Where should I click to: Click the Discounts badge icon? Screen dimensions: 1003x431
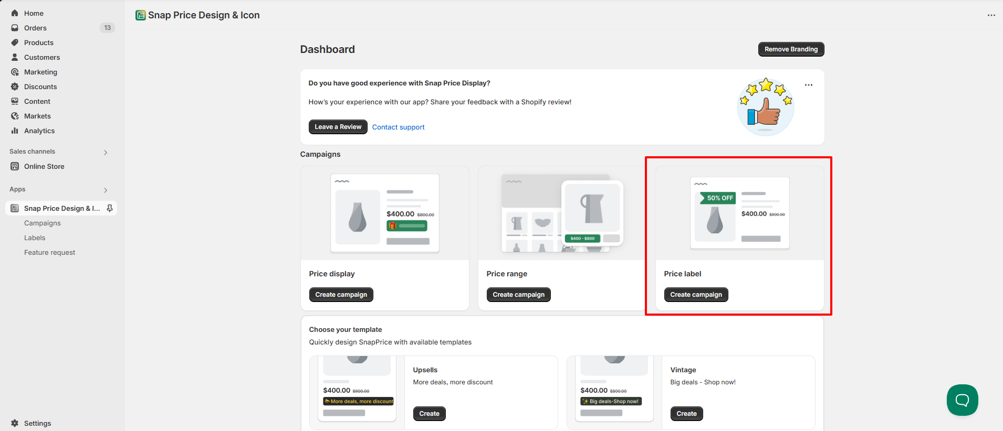pos(15,87)
